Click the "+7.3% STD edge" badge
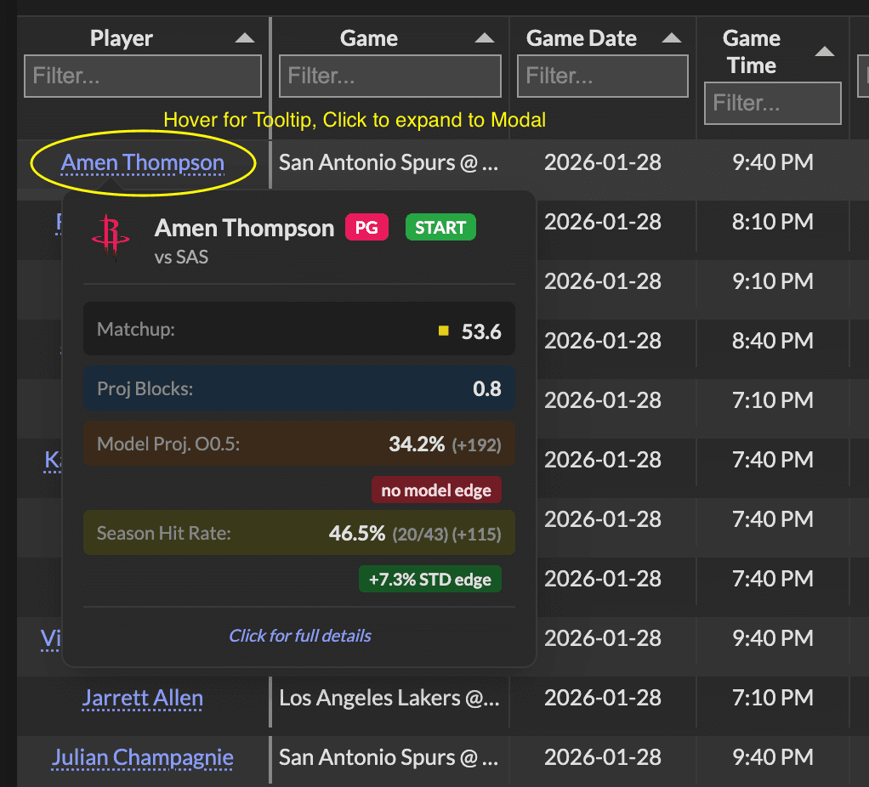 pos(429,580)
